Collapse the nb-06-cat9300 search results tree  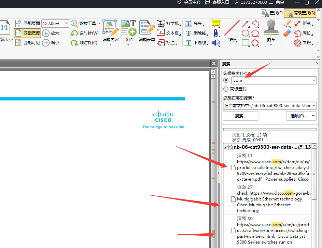pyautogui.click(x=225, y=147)
